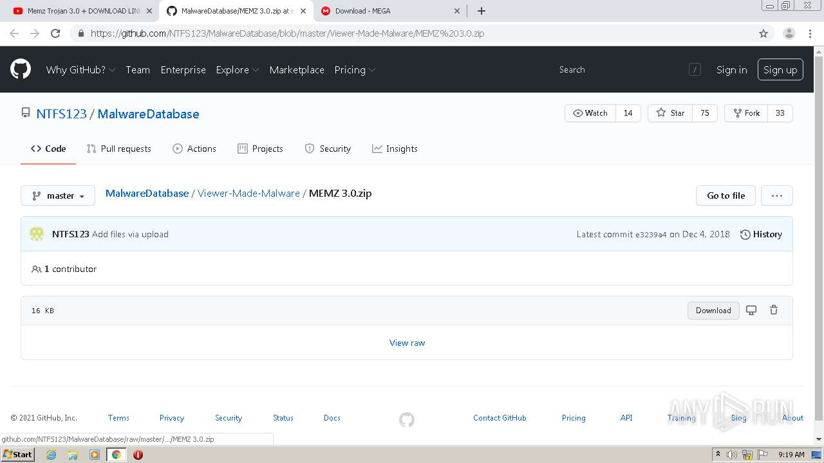Click the 33 forks count
The width and height of the screenshot is (824, 463).
(780, 113)
